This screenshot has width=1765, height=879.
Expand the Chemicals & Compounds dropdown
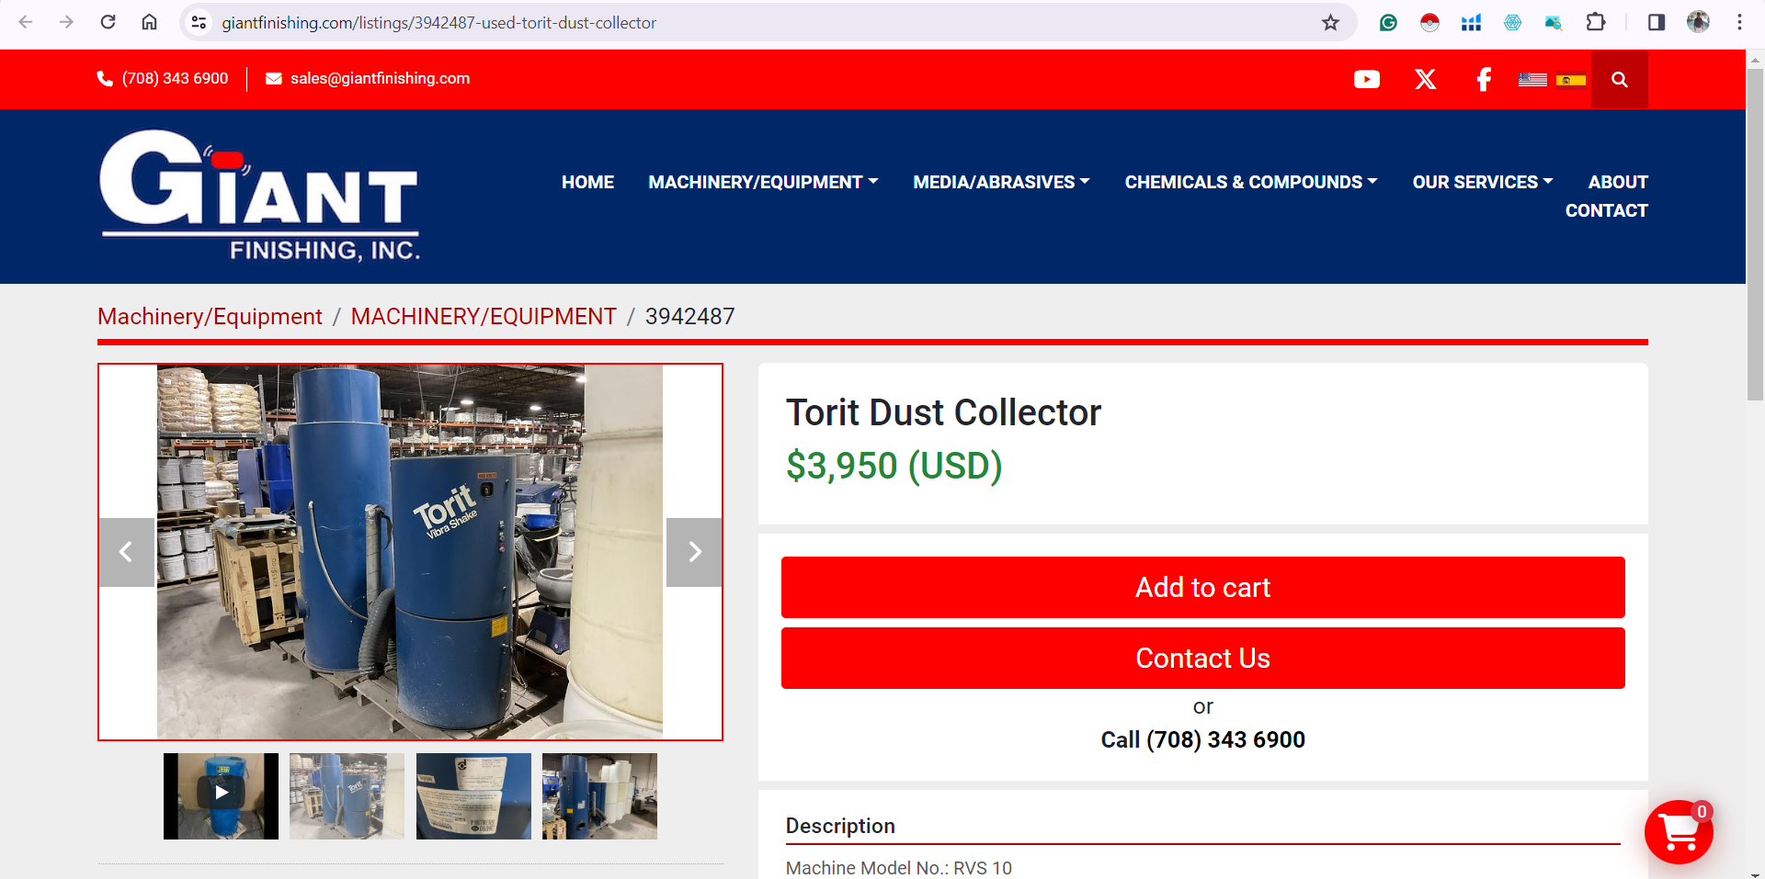(x=1251, y=182)
